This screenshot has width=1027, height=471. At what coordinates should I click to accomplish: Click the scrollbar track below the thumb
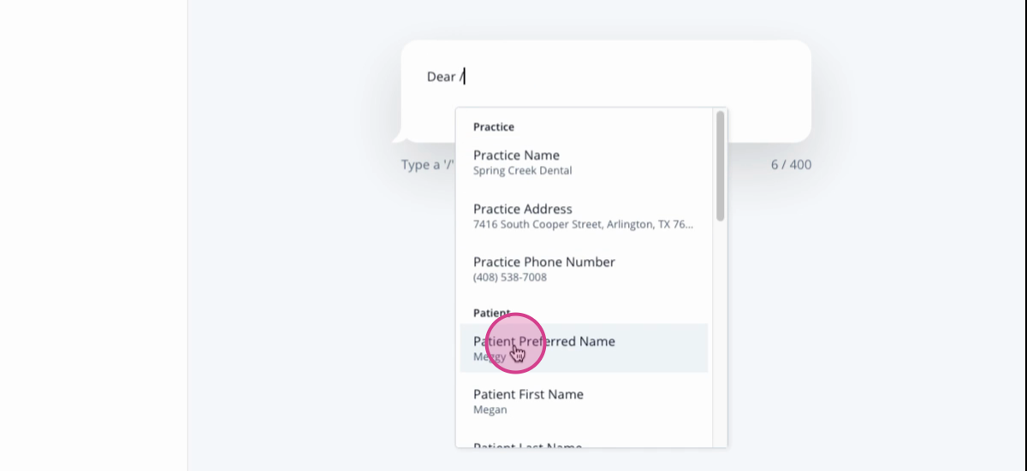721,333
